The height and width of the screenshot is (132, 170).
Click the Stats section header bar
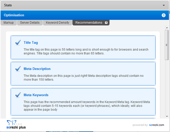(x=82, y=5)
